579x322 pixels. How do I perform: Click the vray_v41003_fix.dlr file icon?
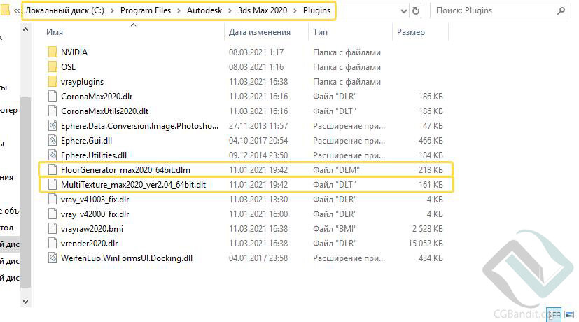pyautogui.click(x=53, y=199)
